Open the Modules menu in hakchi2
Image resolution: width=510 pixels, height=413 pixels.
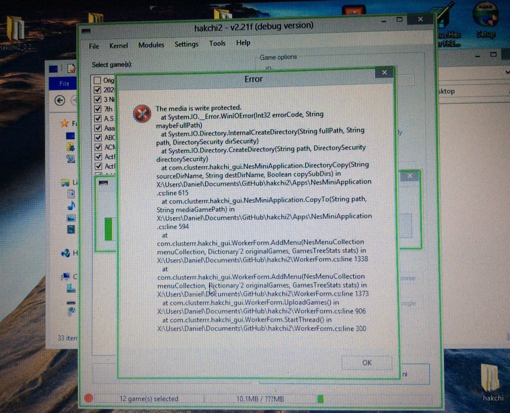coord(151,45)
